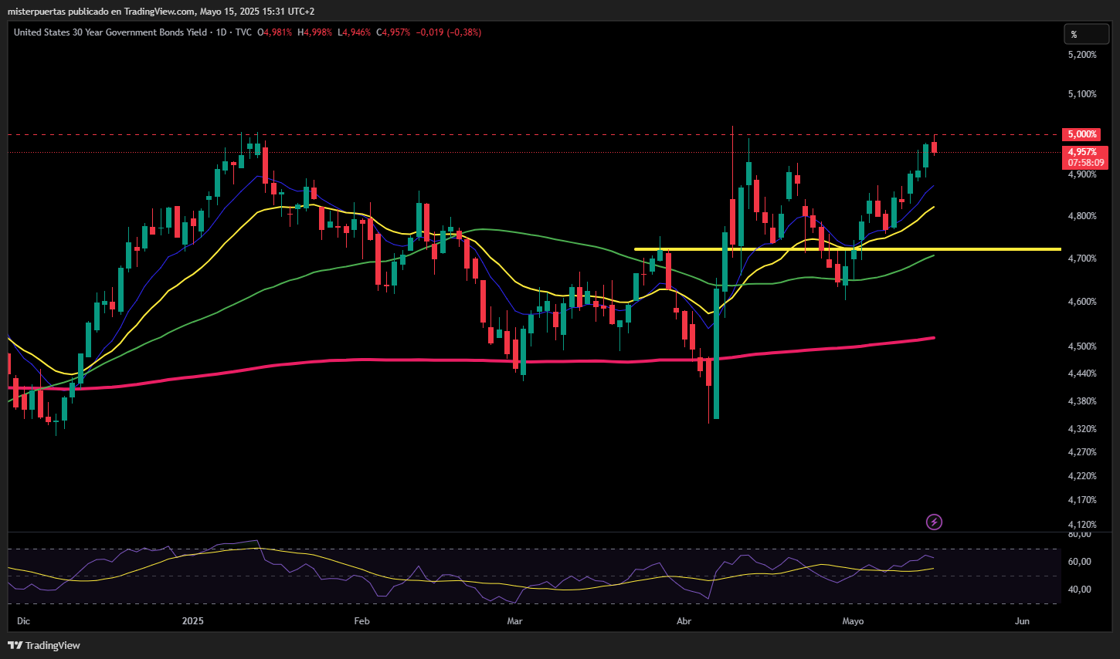The width and height of the screenshot is (1120, 659).
Task: Click the low value L4,946%
Action: (x=355, y=32)
